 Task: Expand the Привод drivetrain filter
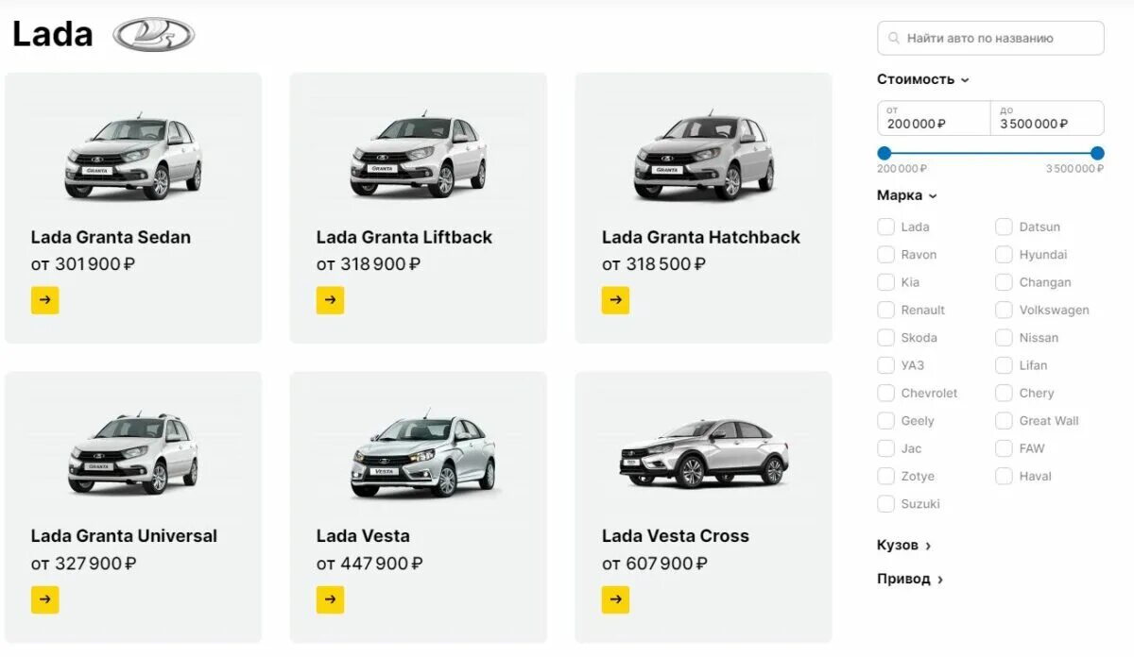(x=909, y=579)
